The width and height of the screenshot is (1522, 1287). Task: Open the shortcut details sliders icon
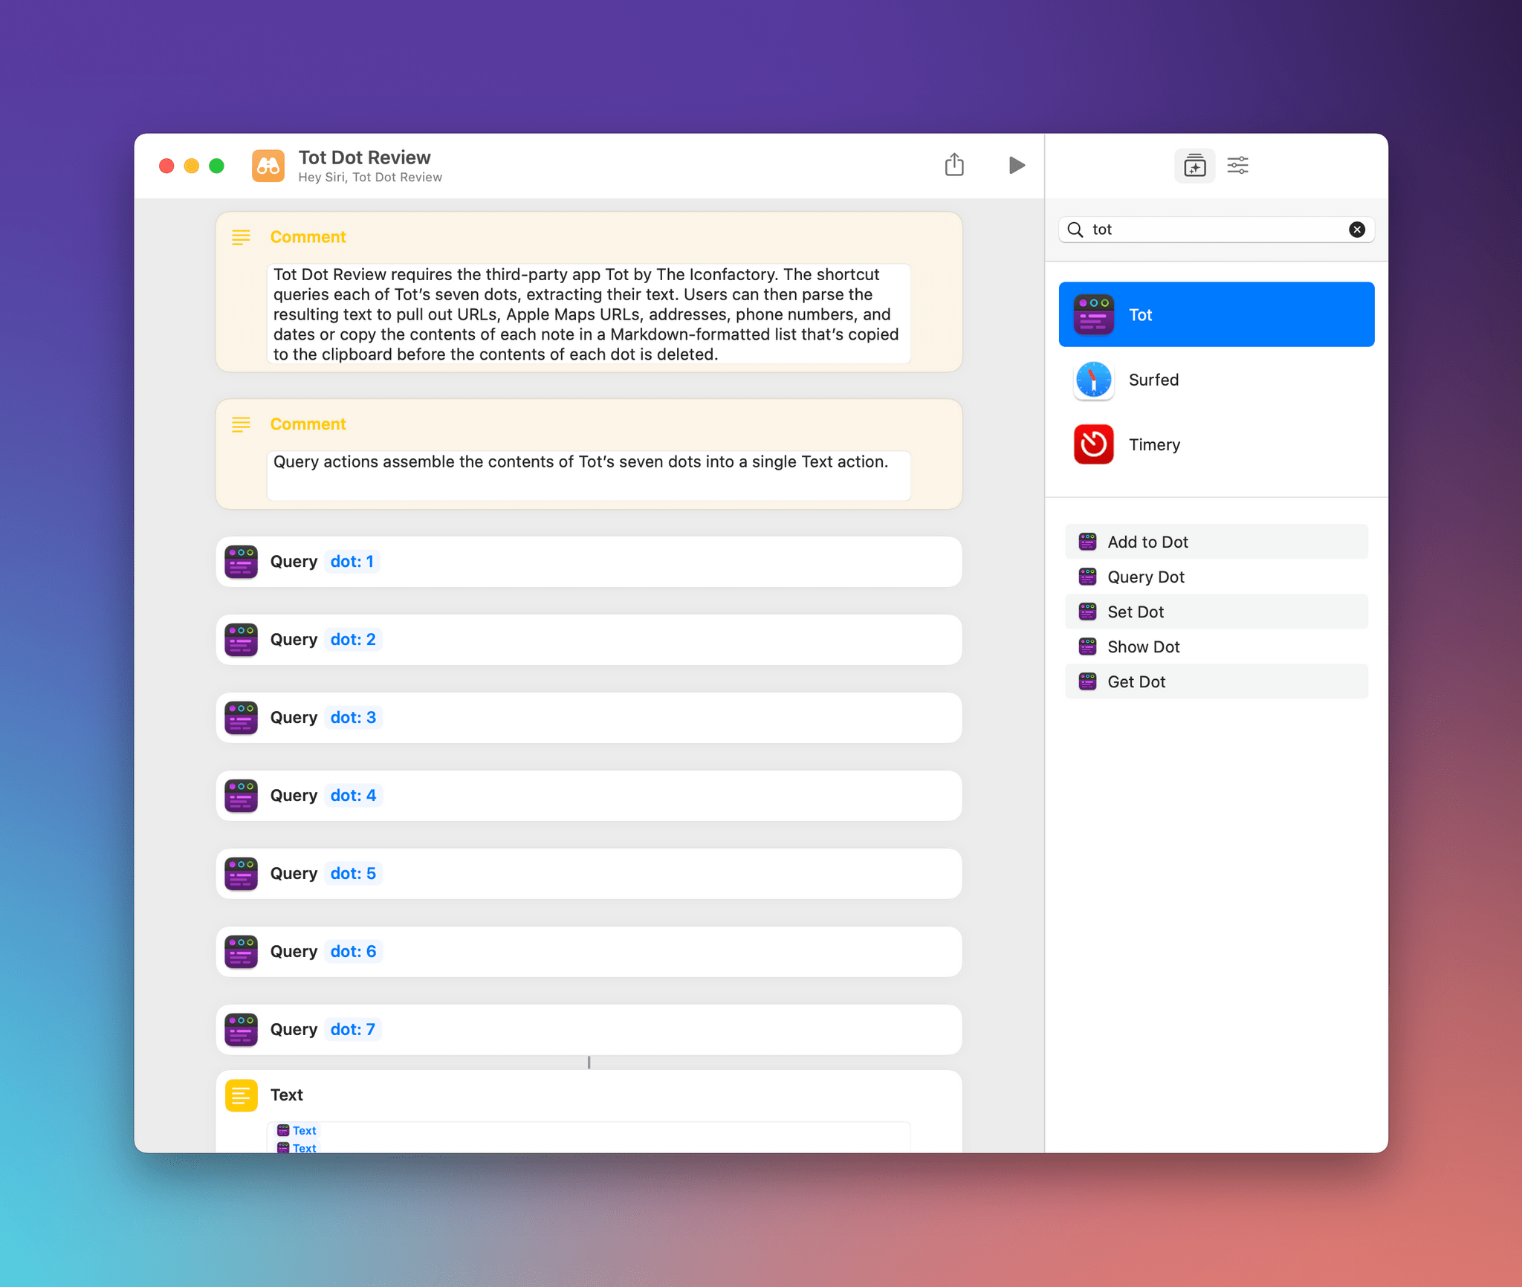(1237, 165)
